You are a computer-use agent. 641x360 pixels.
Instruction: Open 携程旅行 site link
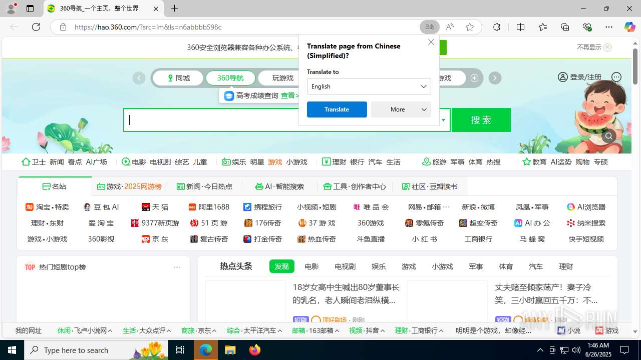tap(262, 207)
